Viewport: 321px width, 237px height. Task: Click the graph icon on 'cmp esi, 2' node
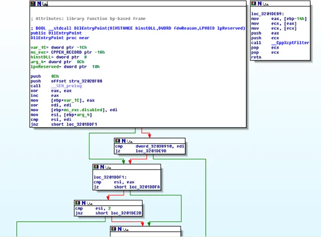pyautogui.click(x=90, y=203)
